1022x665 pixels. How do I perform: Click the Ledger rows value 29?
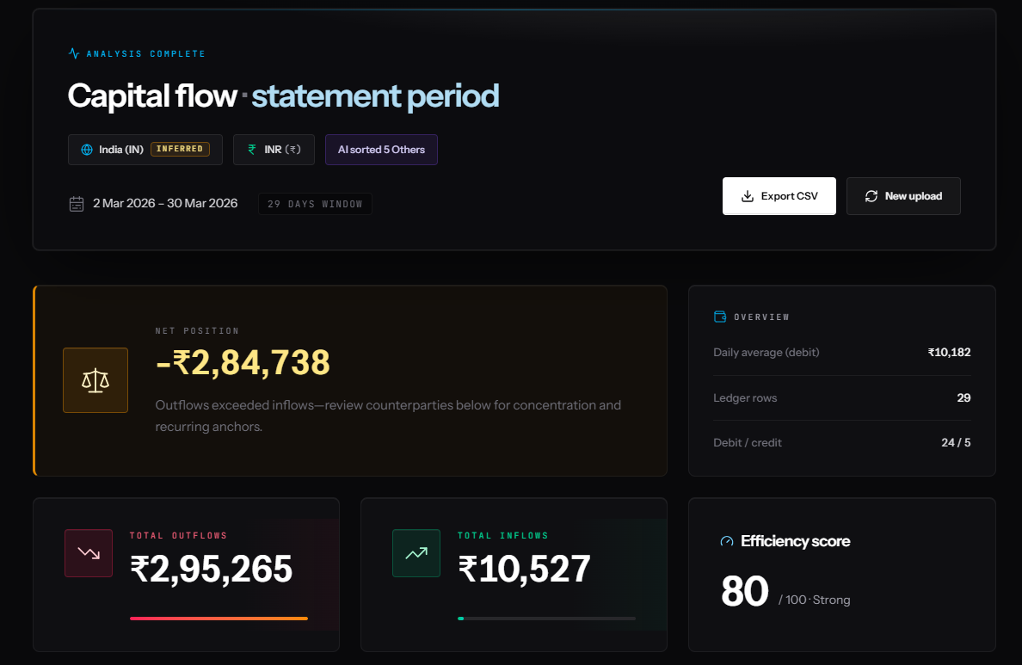(x=964, y=397)
